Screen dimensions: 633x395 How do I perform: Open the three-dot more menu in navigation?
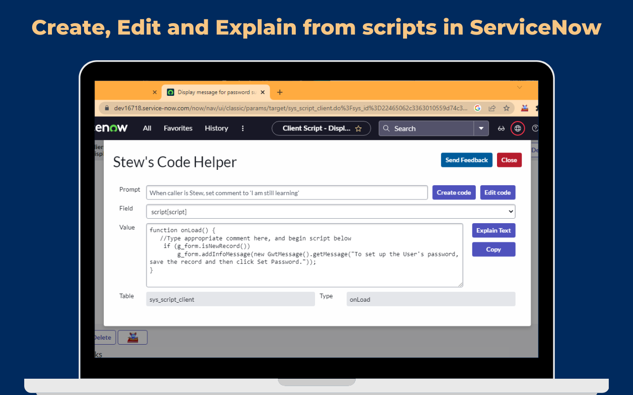tap(242, 128)
